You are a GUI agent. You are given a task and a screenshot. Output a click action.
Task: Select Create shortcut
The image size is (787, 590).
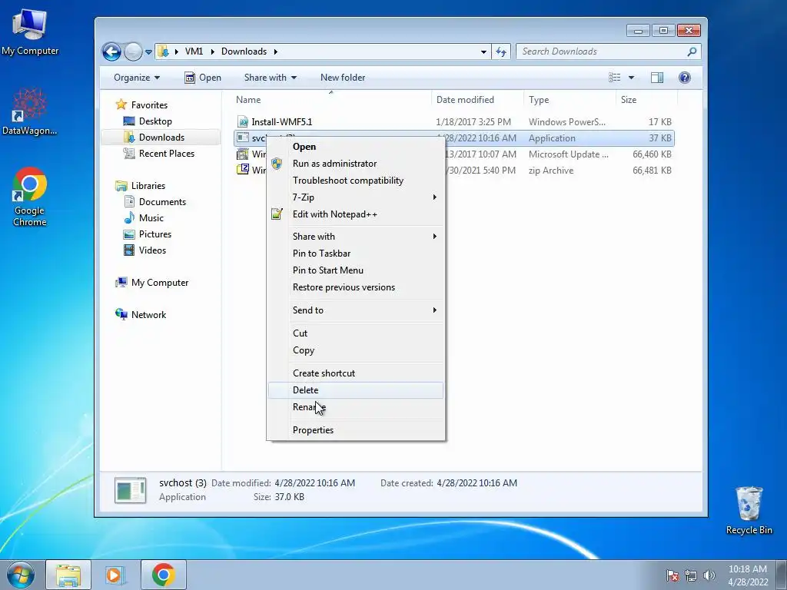355,373
